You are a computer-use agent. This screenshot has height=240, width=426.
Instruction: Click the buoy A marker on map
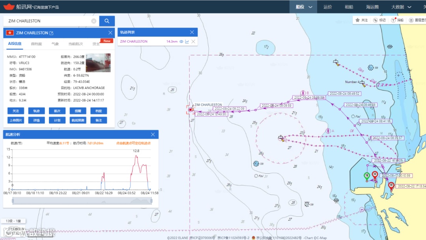coord(328,131)
